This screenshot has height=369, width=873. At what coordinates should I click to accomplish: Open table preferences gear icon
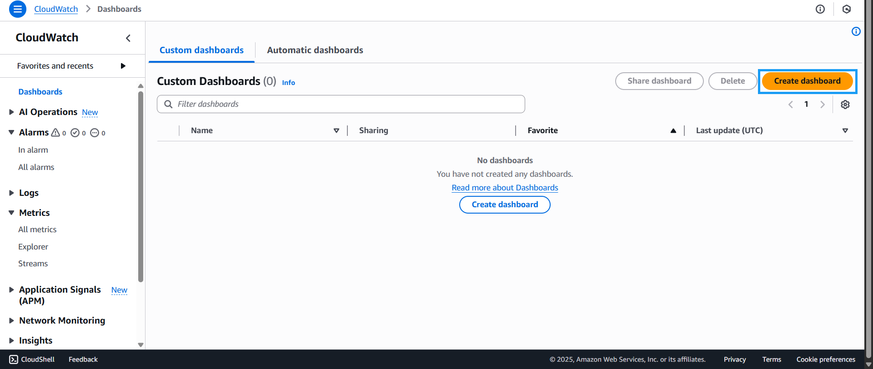point(845,105)
